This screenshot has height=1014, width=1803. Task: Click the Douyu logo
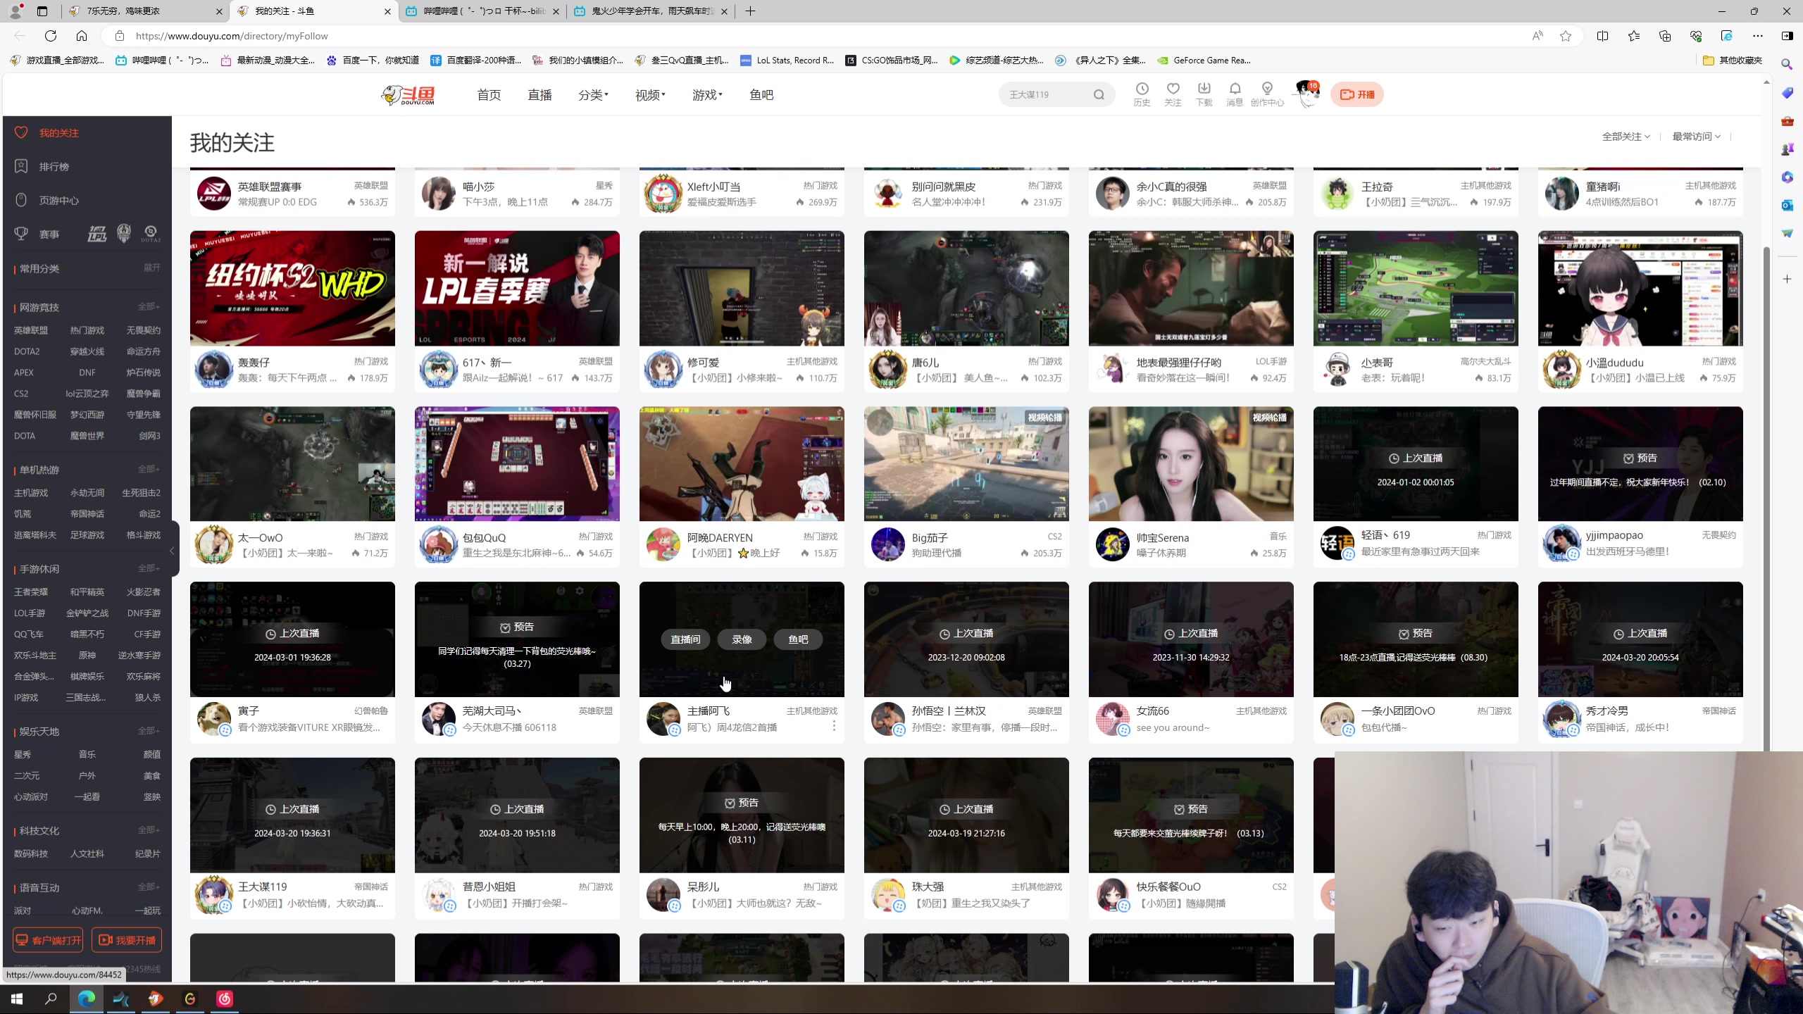[x=408, y=95]
